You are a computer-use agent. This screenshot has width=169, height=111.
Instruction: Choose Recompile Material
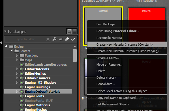point(127,38)
